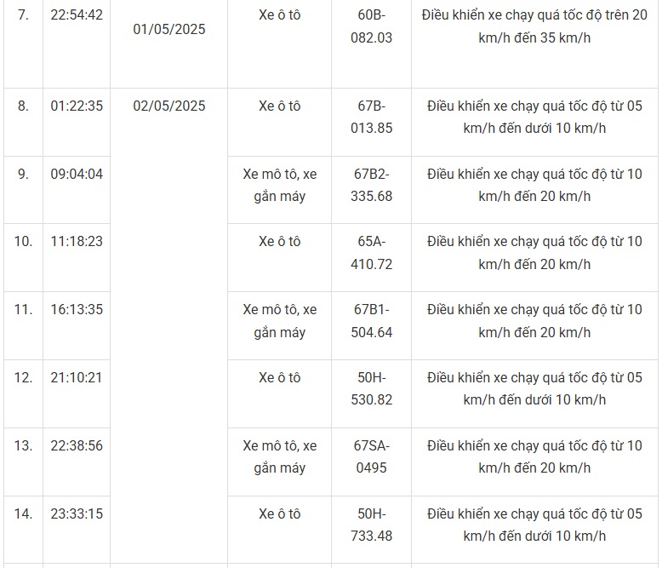
Task: Select plate 67B1-504.64
Action: pyautogui.click(x=371, y=321)
